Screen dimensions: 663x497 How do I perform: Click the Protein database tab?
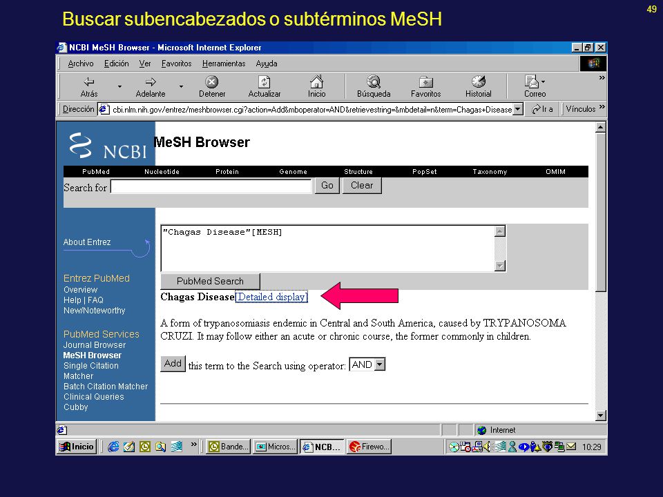coord(227,172)
